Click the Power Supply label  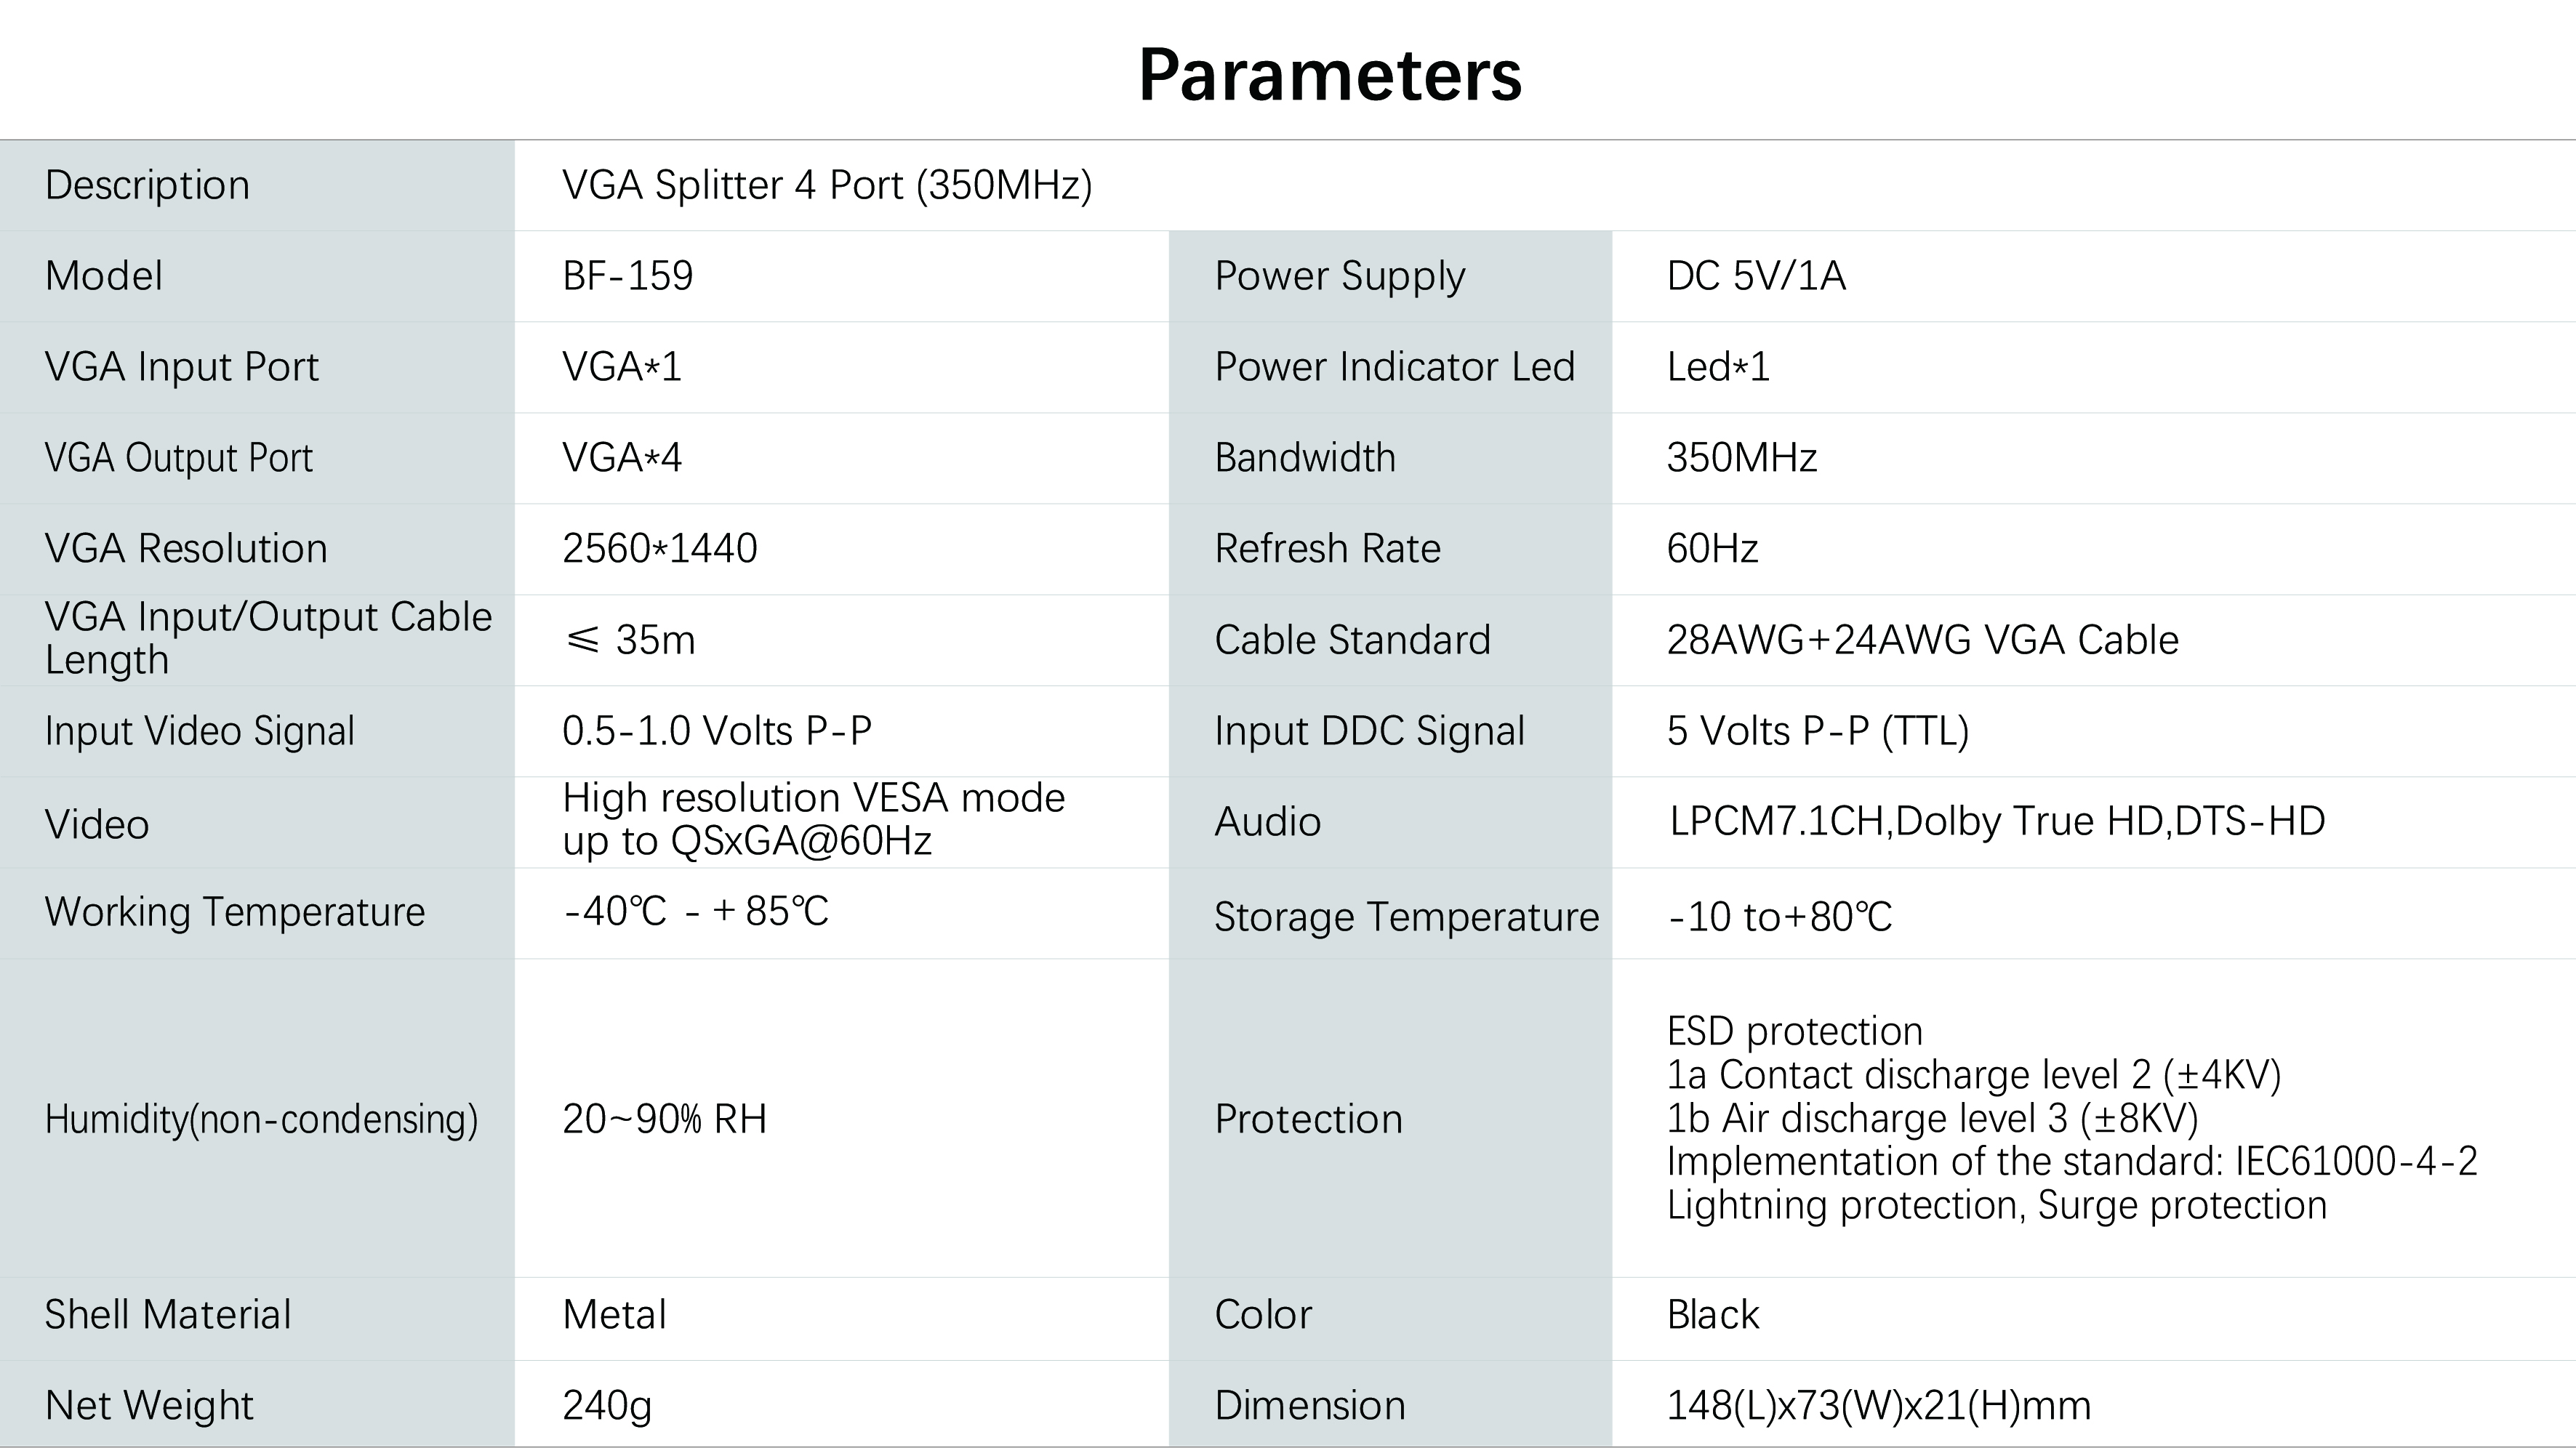point(1339,276)
